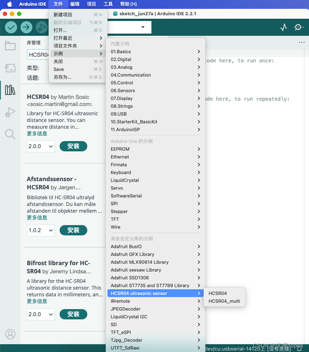Select Wire examples entry

[x=155, y=227]
